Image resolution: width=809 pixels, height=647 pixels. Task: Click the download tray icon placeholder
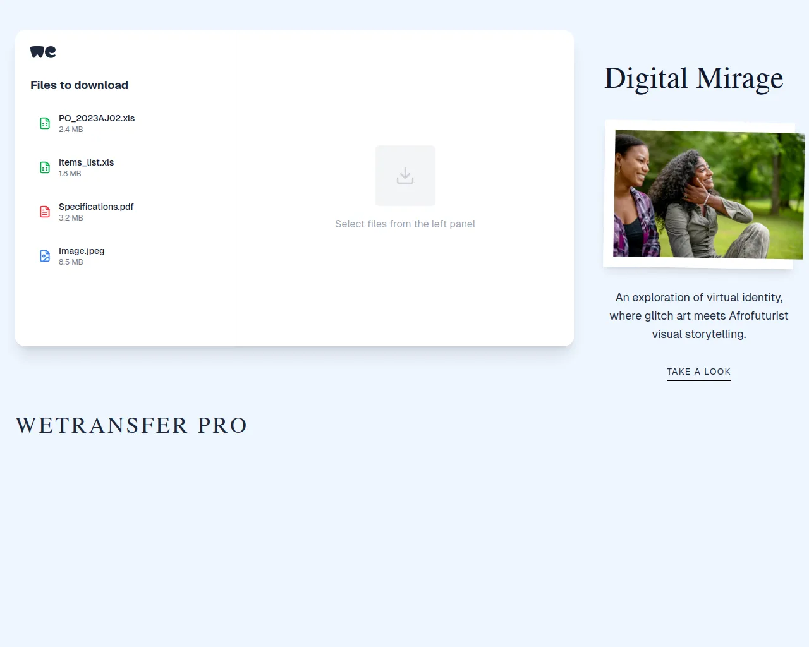[405, 176]
